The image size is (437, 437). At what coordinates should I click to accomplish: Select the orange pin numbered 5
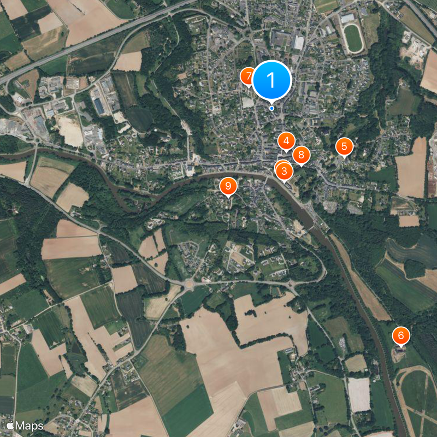tap(344, 147)
